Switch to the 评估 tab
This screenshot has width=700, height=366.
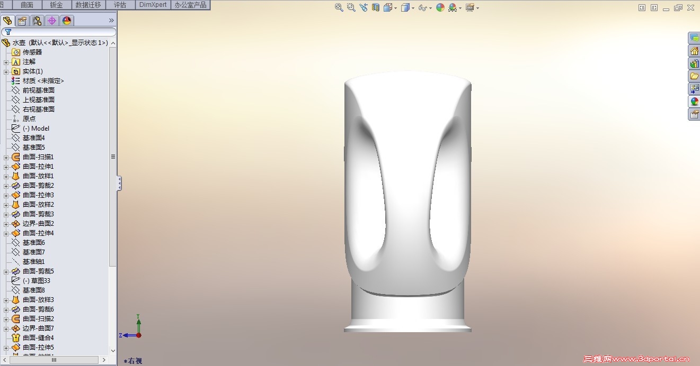click(120, 5)
